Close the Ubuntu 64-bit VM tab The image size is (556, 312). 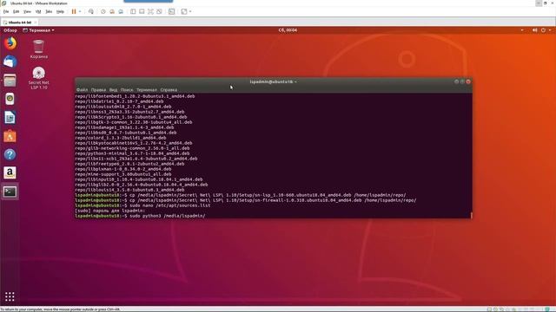pos(35,23)
